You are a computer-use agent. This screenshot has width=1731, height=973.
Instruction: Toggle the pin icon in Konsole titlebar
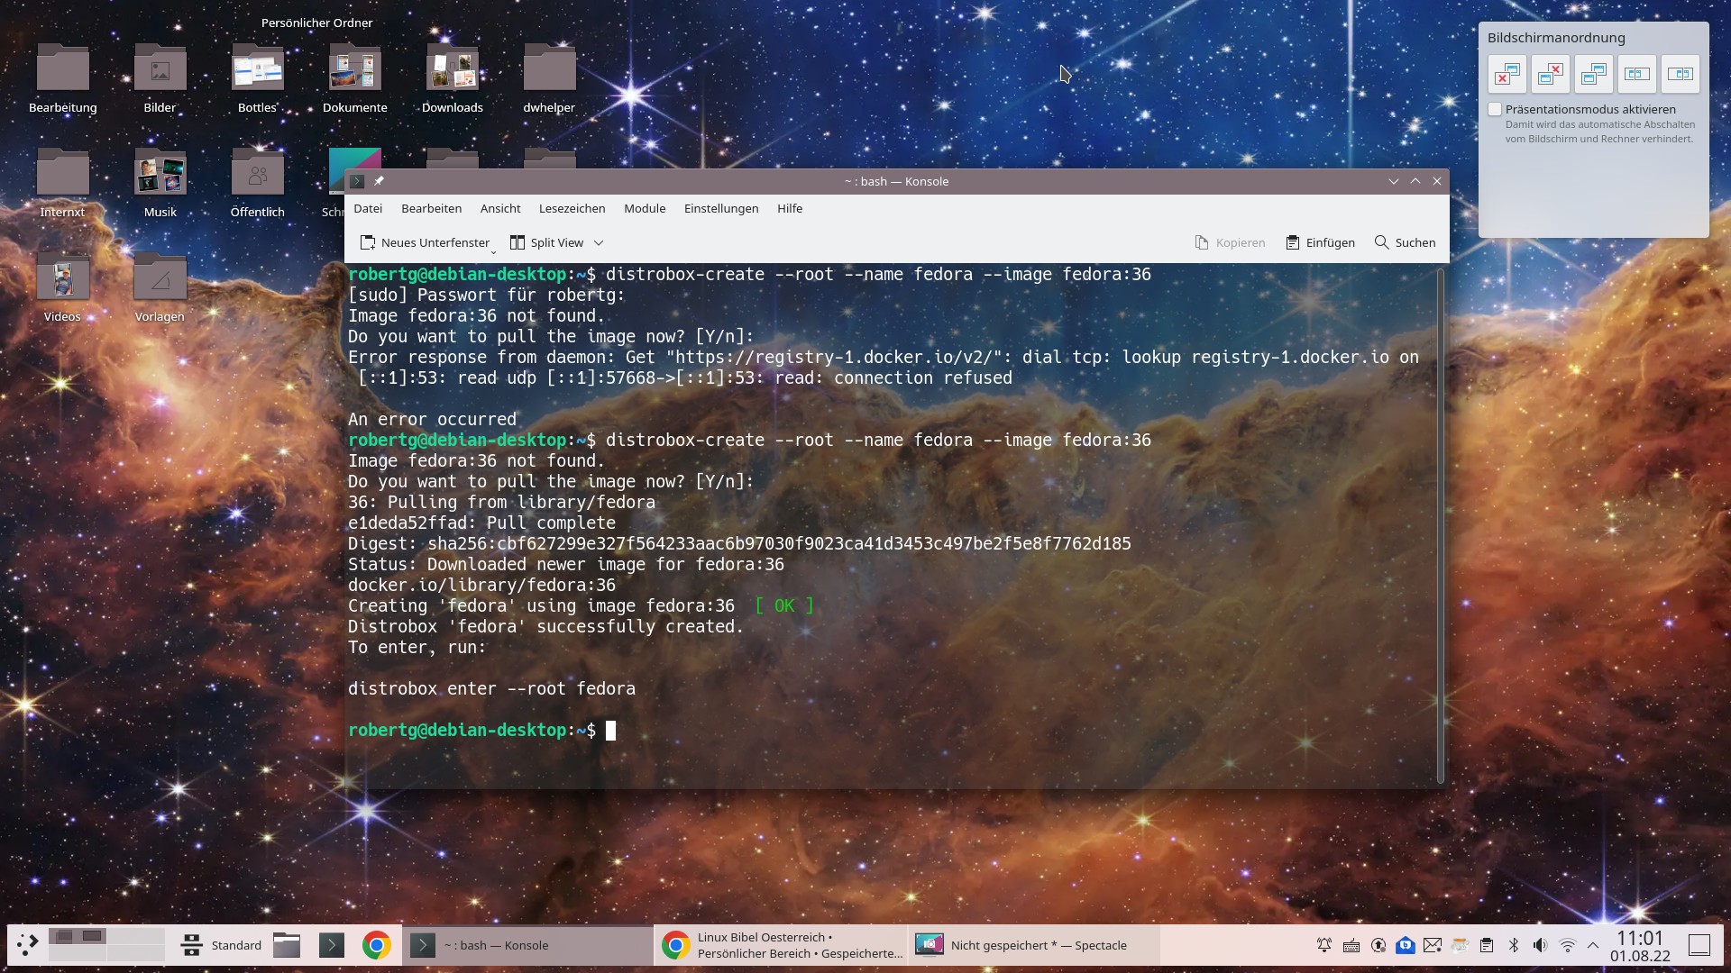379,181
